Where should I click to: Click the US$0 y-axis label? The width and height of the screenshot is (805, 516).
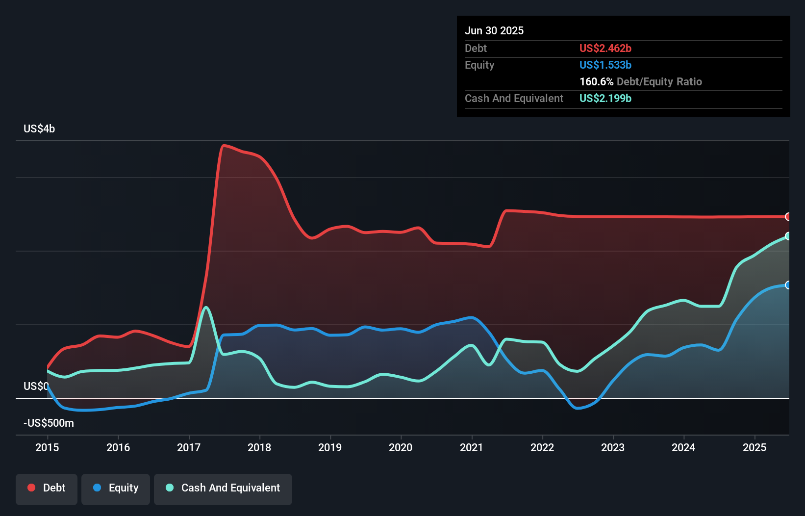(36, 387)
